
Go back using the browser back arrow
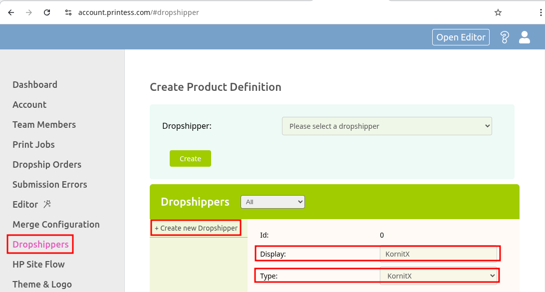[11, 12]
